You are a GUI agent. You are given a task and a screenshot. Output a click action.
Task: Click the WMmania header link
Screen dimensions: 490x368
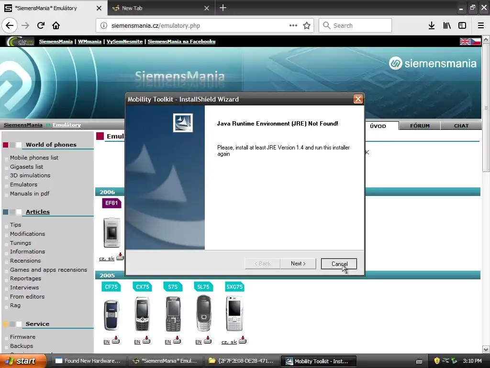tap(89, 41)
